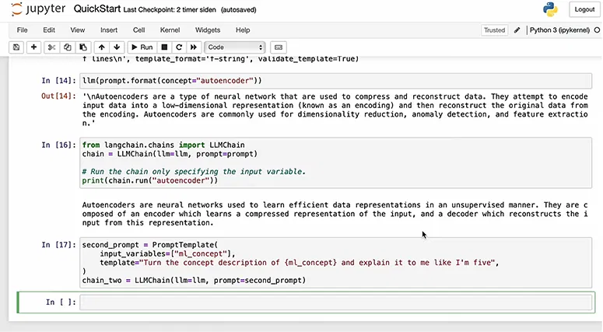The height and width of the screenshot is (332, 603).
Task: Open the Kernel menu
Action: [x=170, y=30]
